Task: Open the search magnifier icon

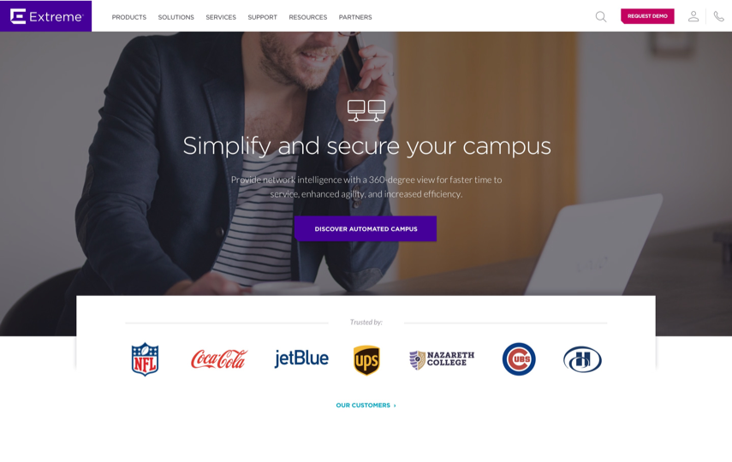Action: [601, 17]
